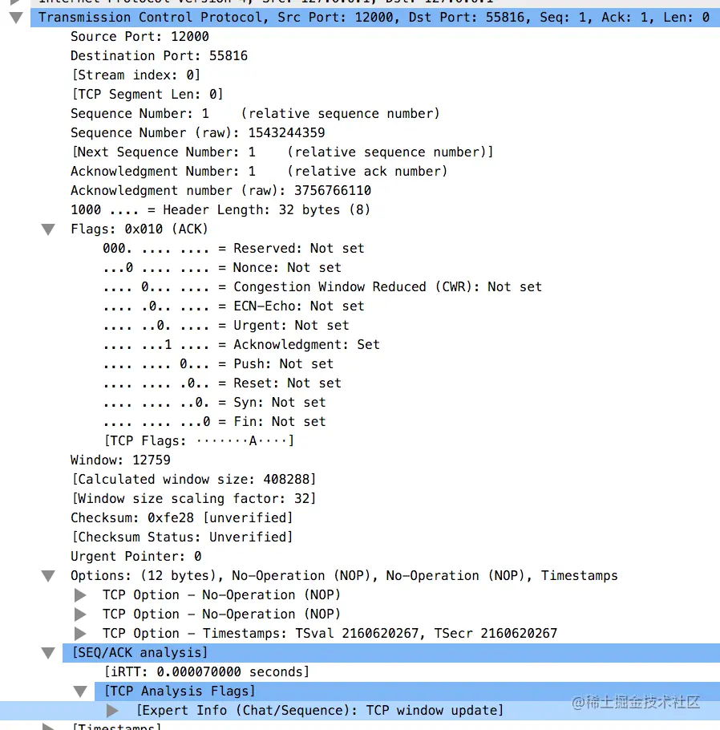The height and width of the screenshot is (730, 720).
Task: Select the Reserved: Not set flag row
Action: (x=233, y=249)
